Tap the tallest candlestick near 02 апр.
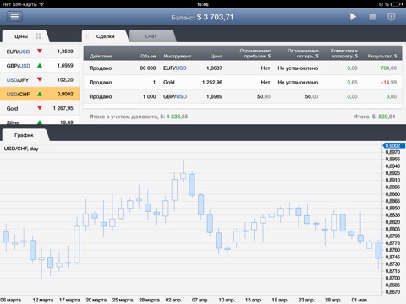 174,191
